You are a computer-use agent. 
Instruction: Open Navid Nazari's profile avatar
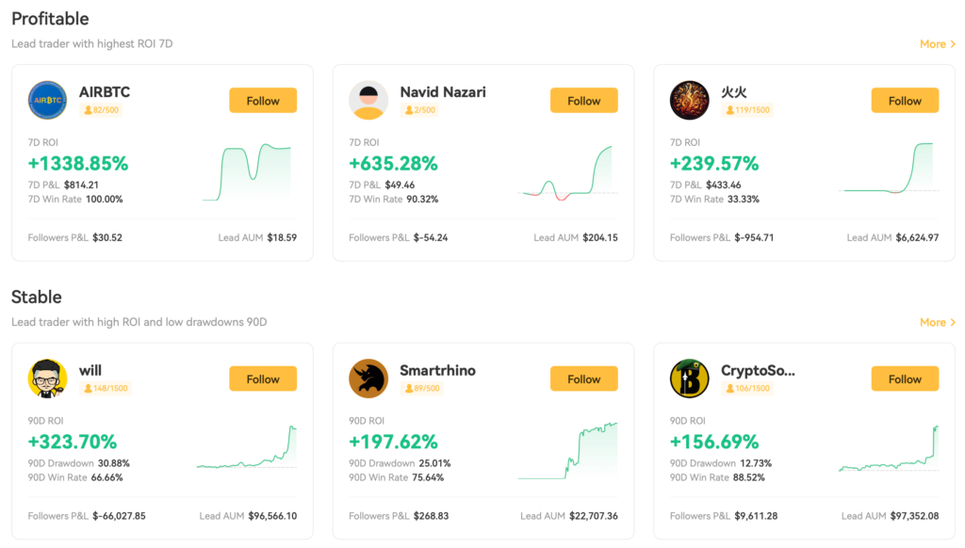[368, 101]
